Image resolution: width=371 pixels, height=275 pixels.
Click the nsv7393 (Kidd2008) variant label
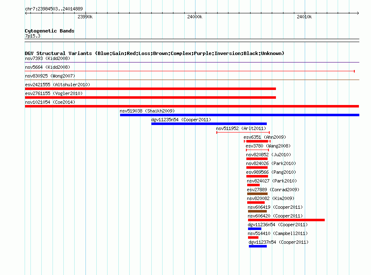[x=48, y=58]
